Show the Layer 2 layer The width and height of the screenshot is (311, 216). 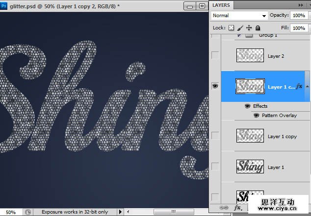point(215,56)
